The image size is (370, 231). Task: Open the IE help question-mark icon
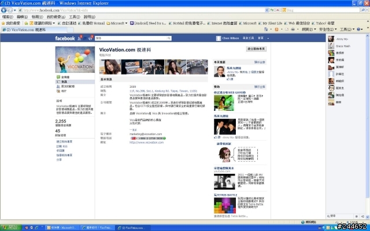coord(358,29)
